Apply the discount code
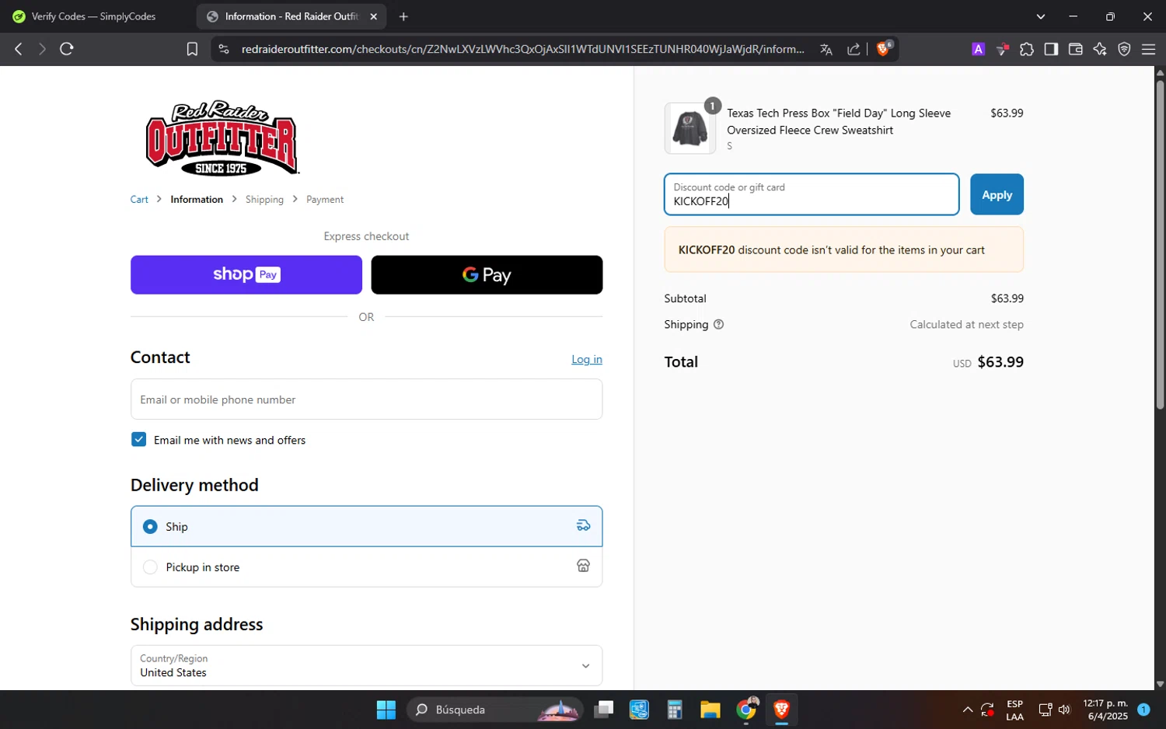Viewport: 1166px width, 729px height. tap(997, 195)
